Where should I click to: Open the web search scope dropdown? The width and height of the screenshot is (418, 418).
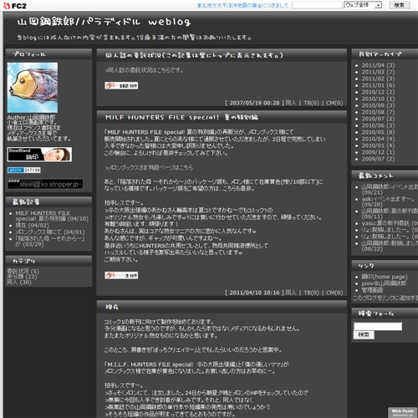pyautogui.click(x=363, y=5)
